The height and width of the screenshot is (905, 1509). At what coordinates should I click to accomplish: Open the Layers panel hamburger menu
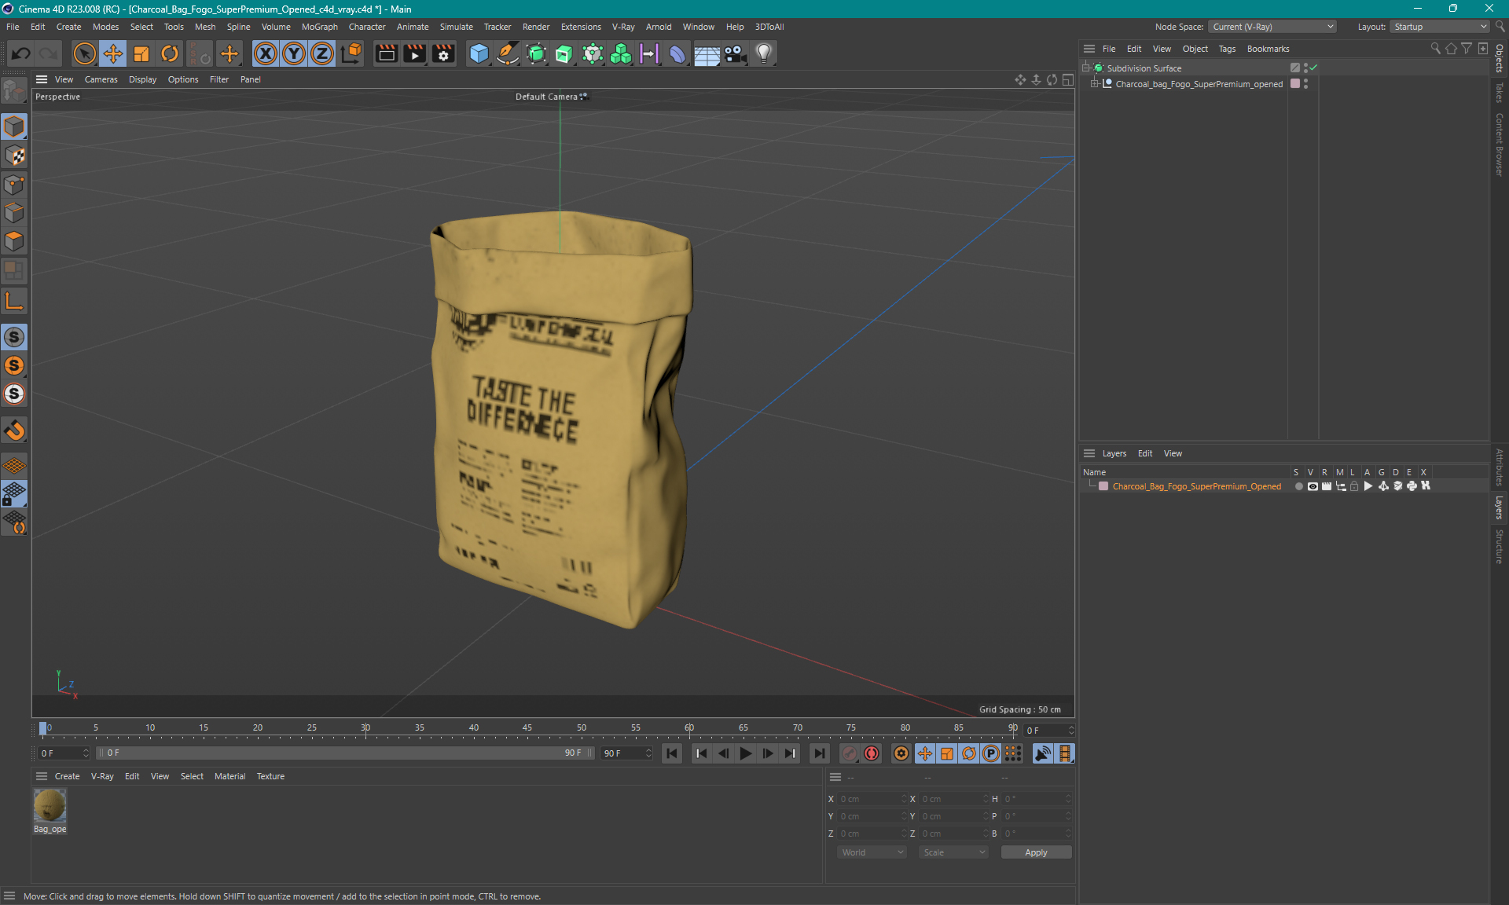[x=1089, y=453]
